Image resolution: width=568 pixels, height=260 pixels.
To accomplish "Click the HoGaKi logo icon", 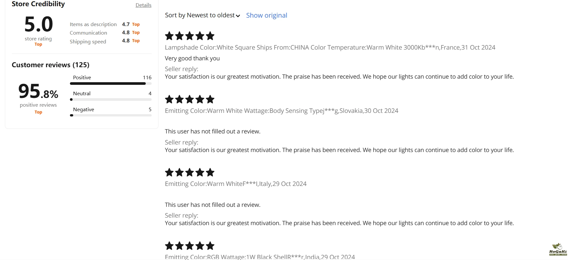I will pos(558,249).
